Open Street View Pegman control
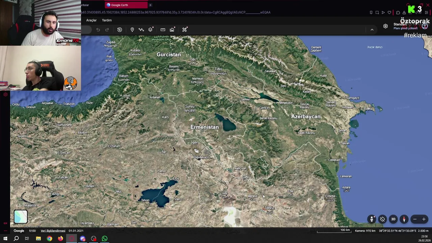Image resolution: width=432 pixels, height=243 pixels. (x=372, y=219)
